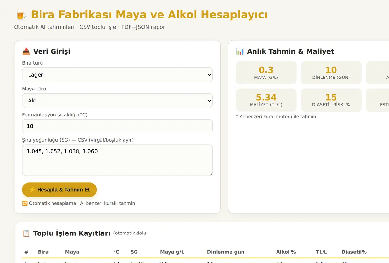This screenshot has width=389, height=263.
Task: Click the 'SG' table column header
Action: click(x=134, y=252)
